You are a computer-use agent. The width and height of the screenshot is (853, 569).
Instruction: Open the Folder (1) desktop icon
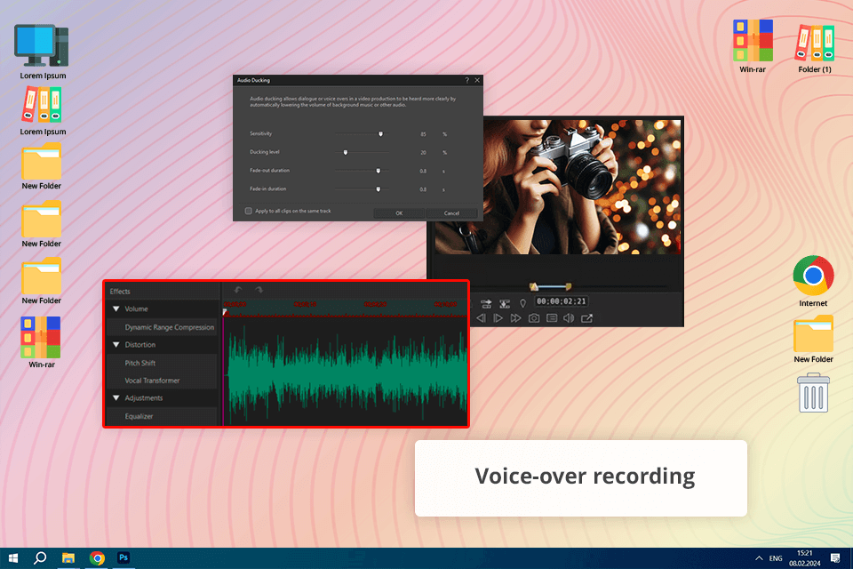815,47
